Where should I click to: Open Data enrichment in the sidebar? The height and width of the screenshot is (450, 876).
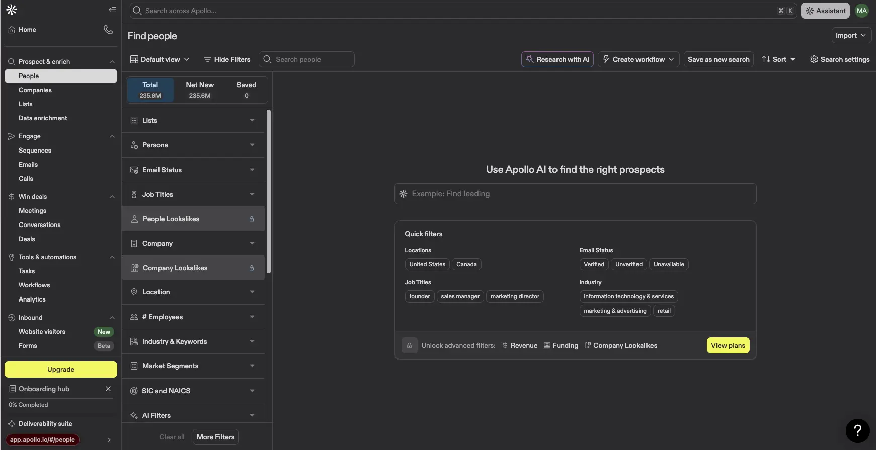[x=43, y=118]
